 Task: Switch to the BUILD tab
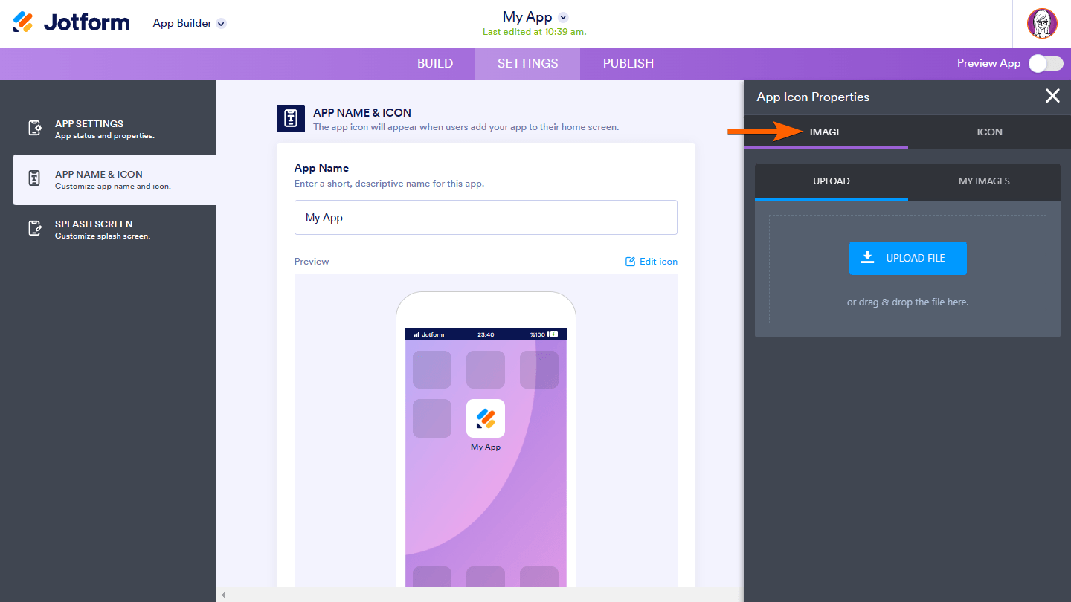point(435,63)
